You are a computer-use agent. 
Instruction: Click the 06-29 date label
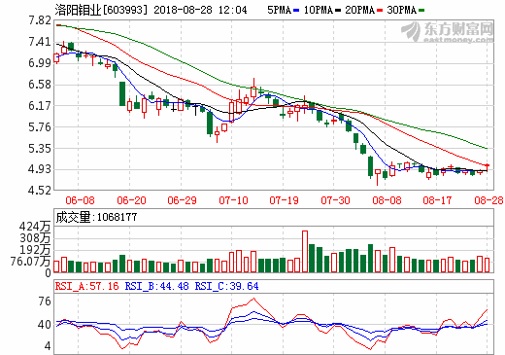point(182,200)
